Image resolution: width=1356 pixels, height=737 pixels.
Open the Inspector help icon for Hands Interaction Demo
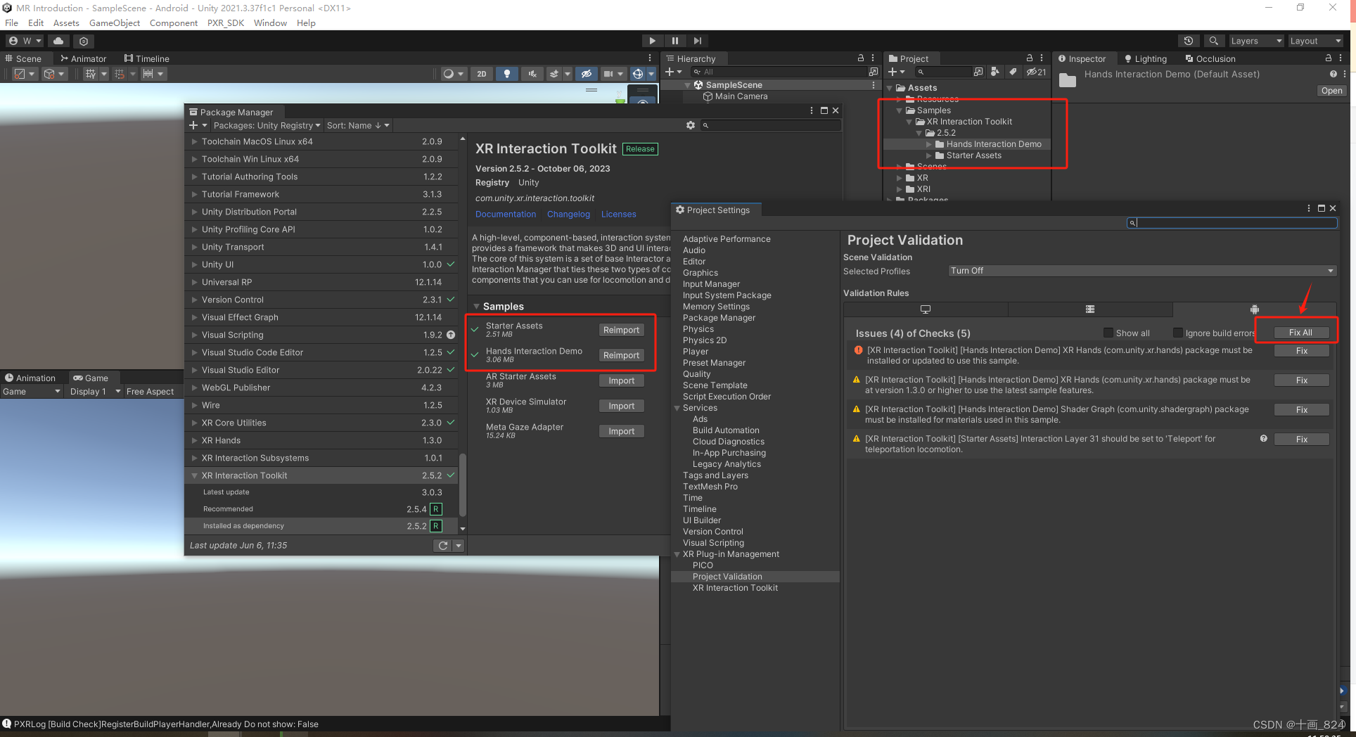1333,74
